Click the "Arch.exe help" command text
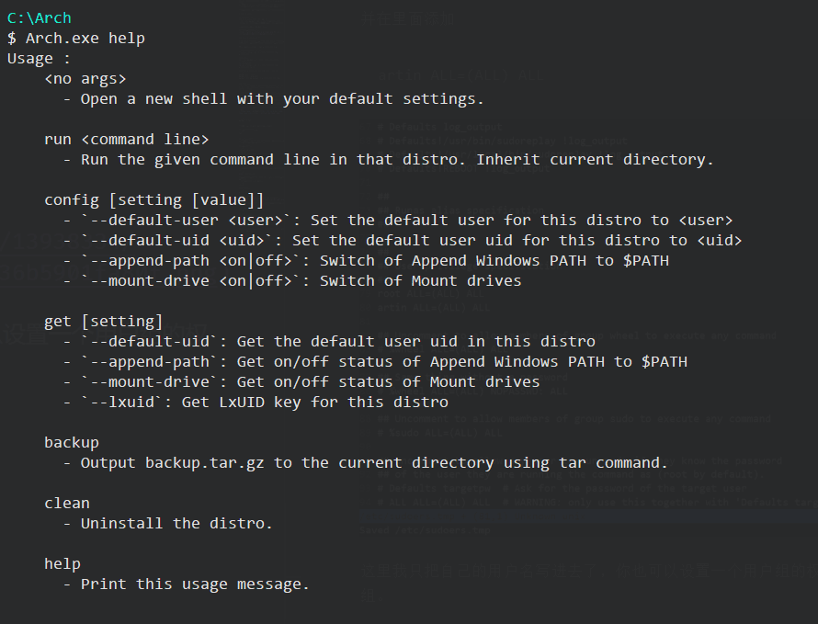 pos(85,38)
